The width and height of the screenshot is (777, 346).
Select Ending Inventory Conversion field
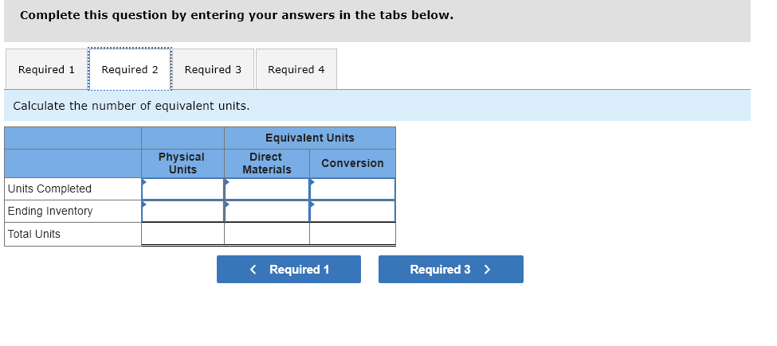click(x=353, y=211)
